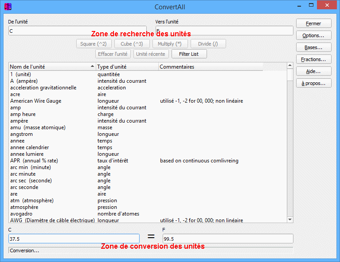Image resolution: width=340 pixels, height=262 pixels.
Task: Click the Aide button
Action: tap(313, 71)
